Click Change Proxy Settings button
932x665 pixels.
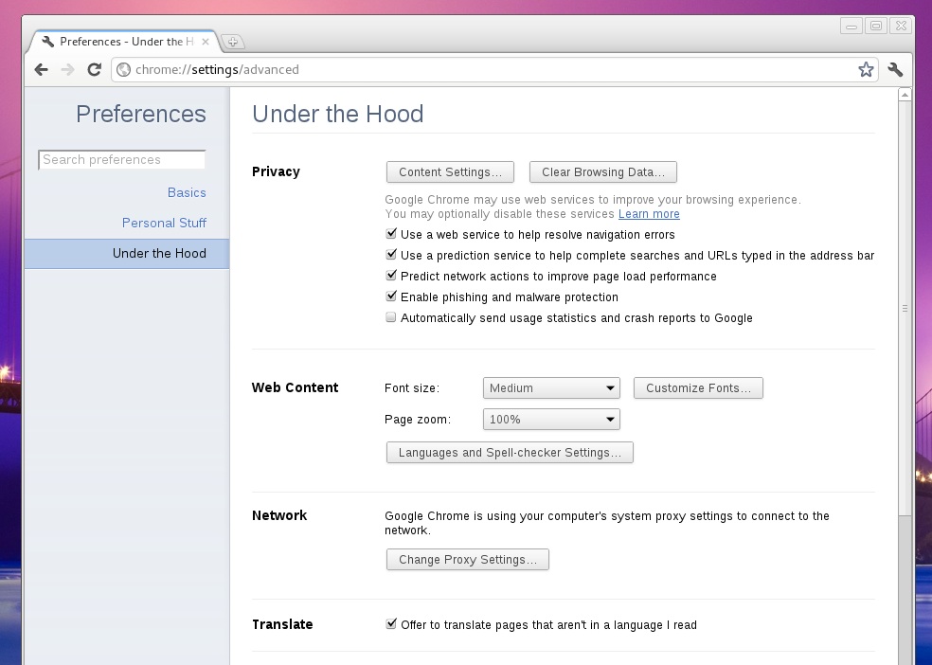(x=467, y=560)
